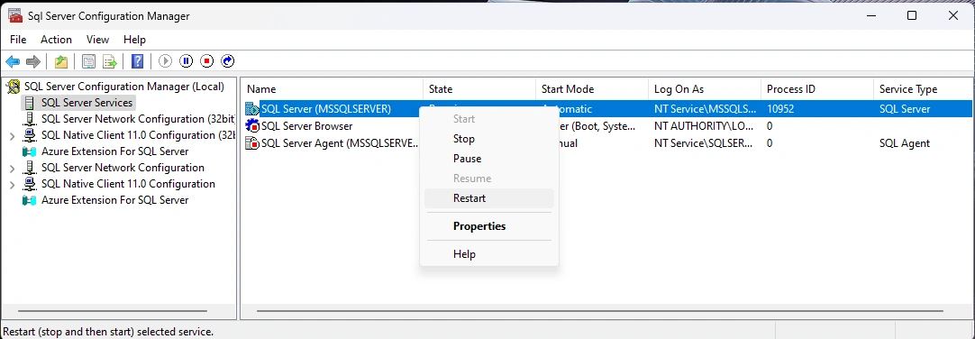The image size is (975, 339).
Task: Click the SQL Server Services tree icon
Action: pyautogui.click(x=29, y=103)
